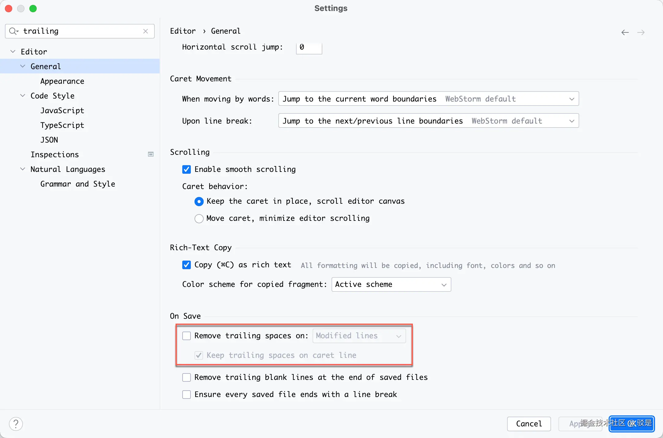The height and width of the screenshot is (438, 663).
Task: Enable 'Remove trailing spaces on' checkbox
Action: click(x=187, y=336)
